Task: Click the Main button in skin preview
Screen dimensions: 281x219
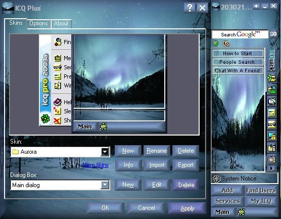Action: (x=85, y=127)
